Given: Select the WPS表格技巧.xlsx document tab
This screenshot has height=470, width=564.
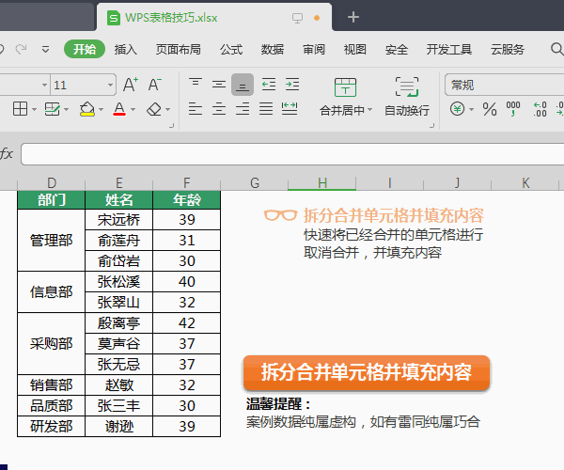Looking at the screenshot, I should pos(214,17).
